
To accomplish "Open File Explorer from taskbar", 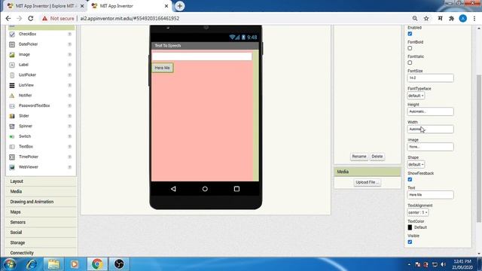I will click(53, 264).
